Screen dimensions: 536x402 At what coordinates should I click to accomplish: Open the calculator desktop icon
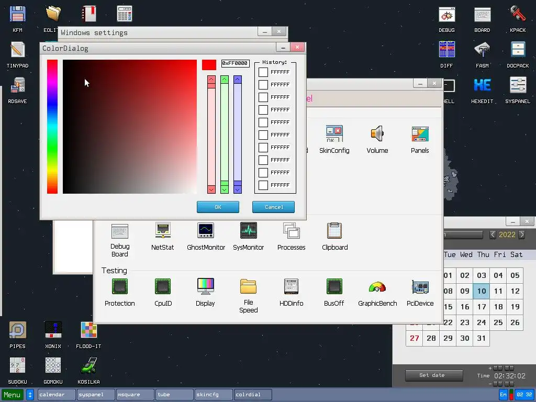pyautogui.click(x=125, y=14)
